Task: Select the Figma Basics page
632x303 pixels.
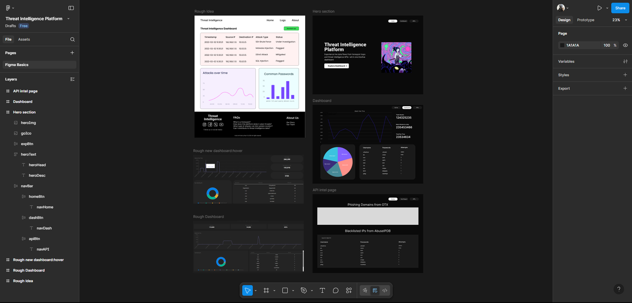Action: pos(39,65)
